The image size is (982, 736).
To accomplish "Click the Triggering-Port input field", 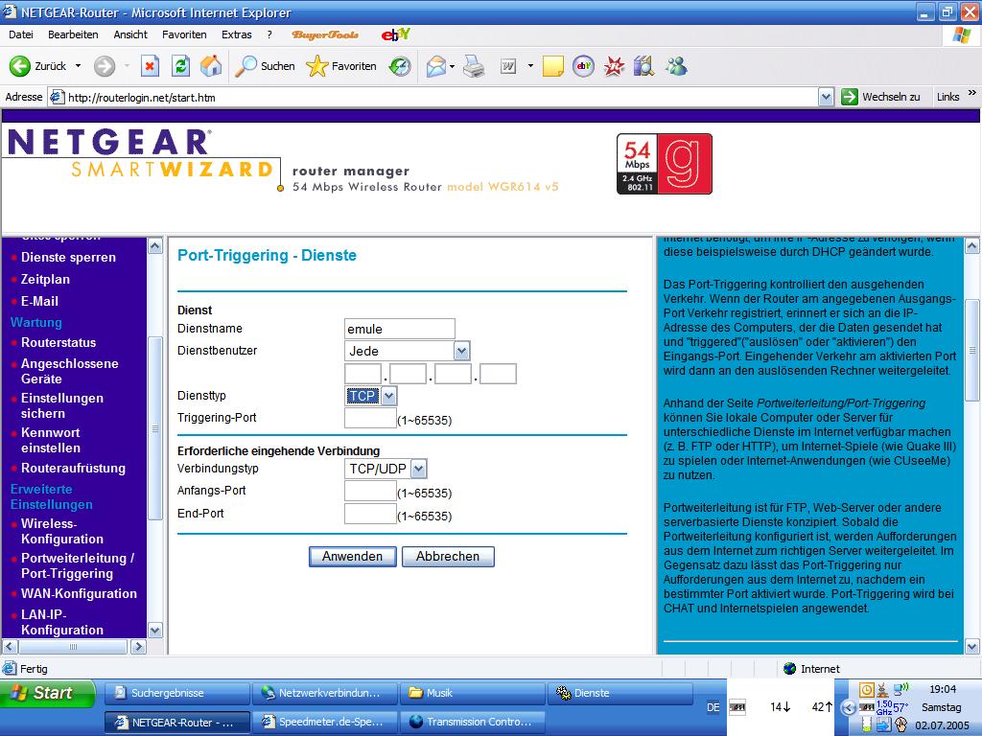I will [x=370, y=418].
